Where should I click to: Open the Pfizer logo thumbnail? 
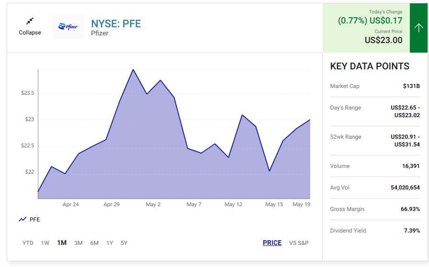68,26
